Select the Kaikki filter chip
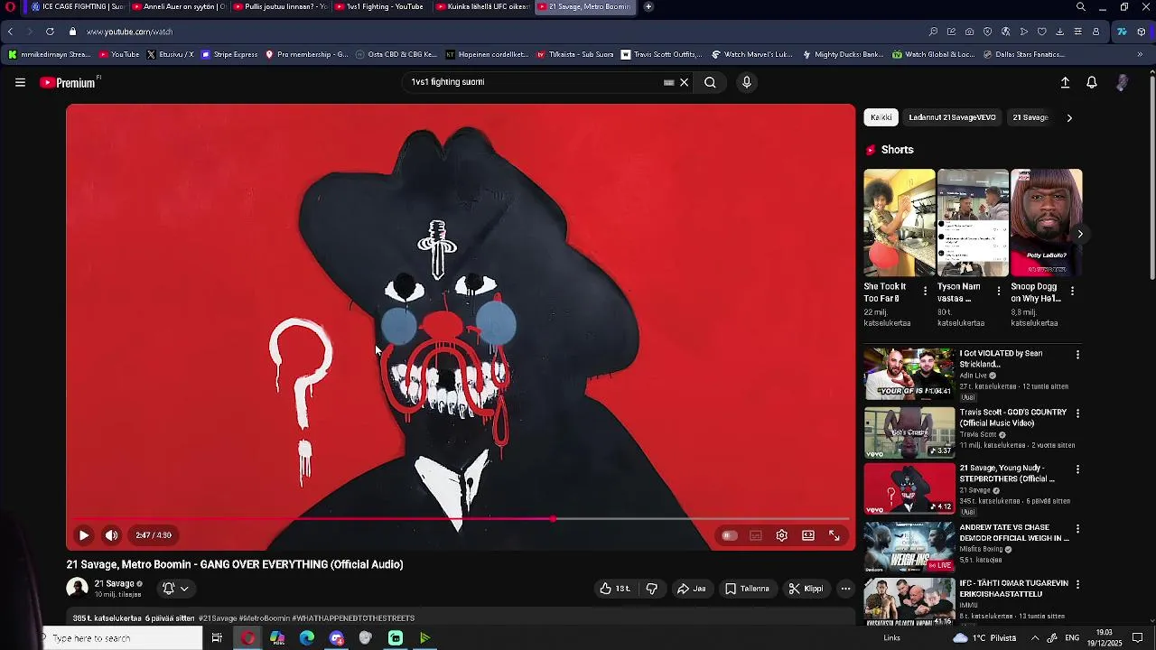The height and width of the screenshot is (650, 1156). pyautogui.click(x=881, y=117)
